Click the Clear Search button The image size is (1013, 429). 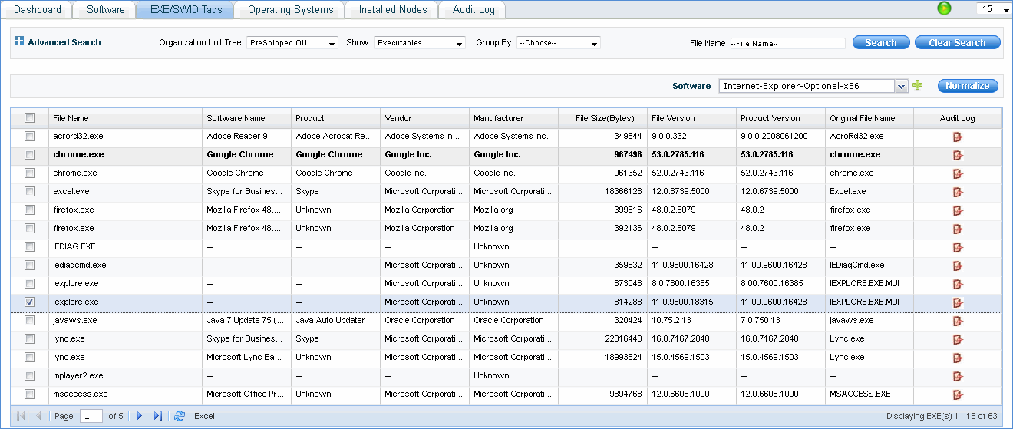[x=957, y=43]
